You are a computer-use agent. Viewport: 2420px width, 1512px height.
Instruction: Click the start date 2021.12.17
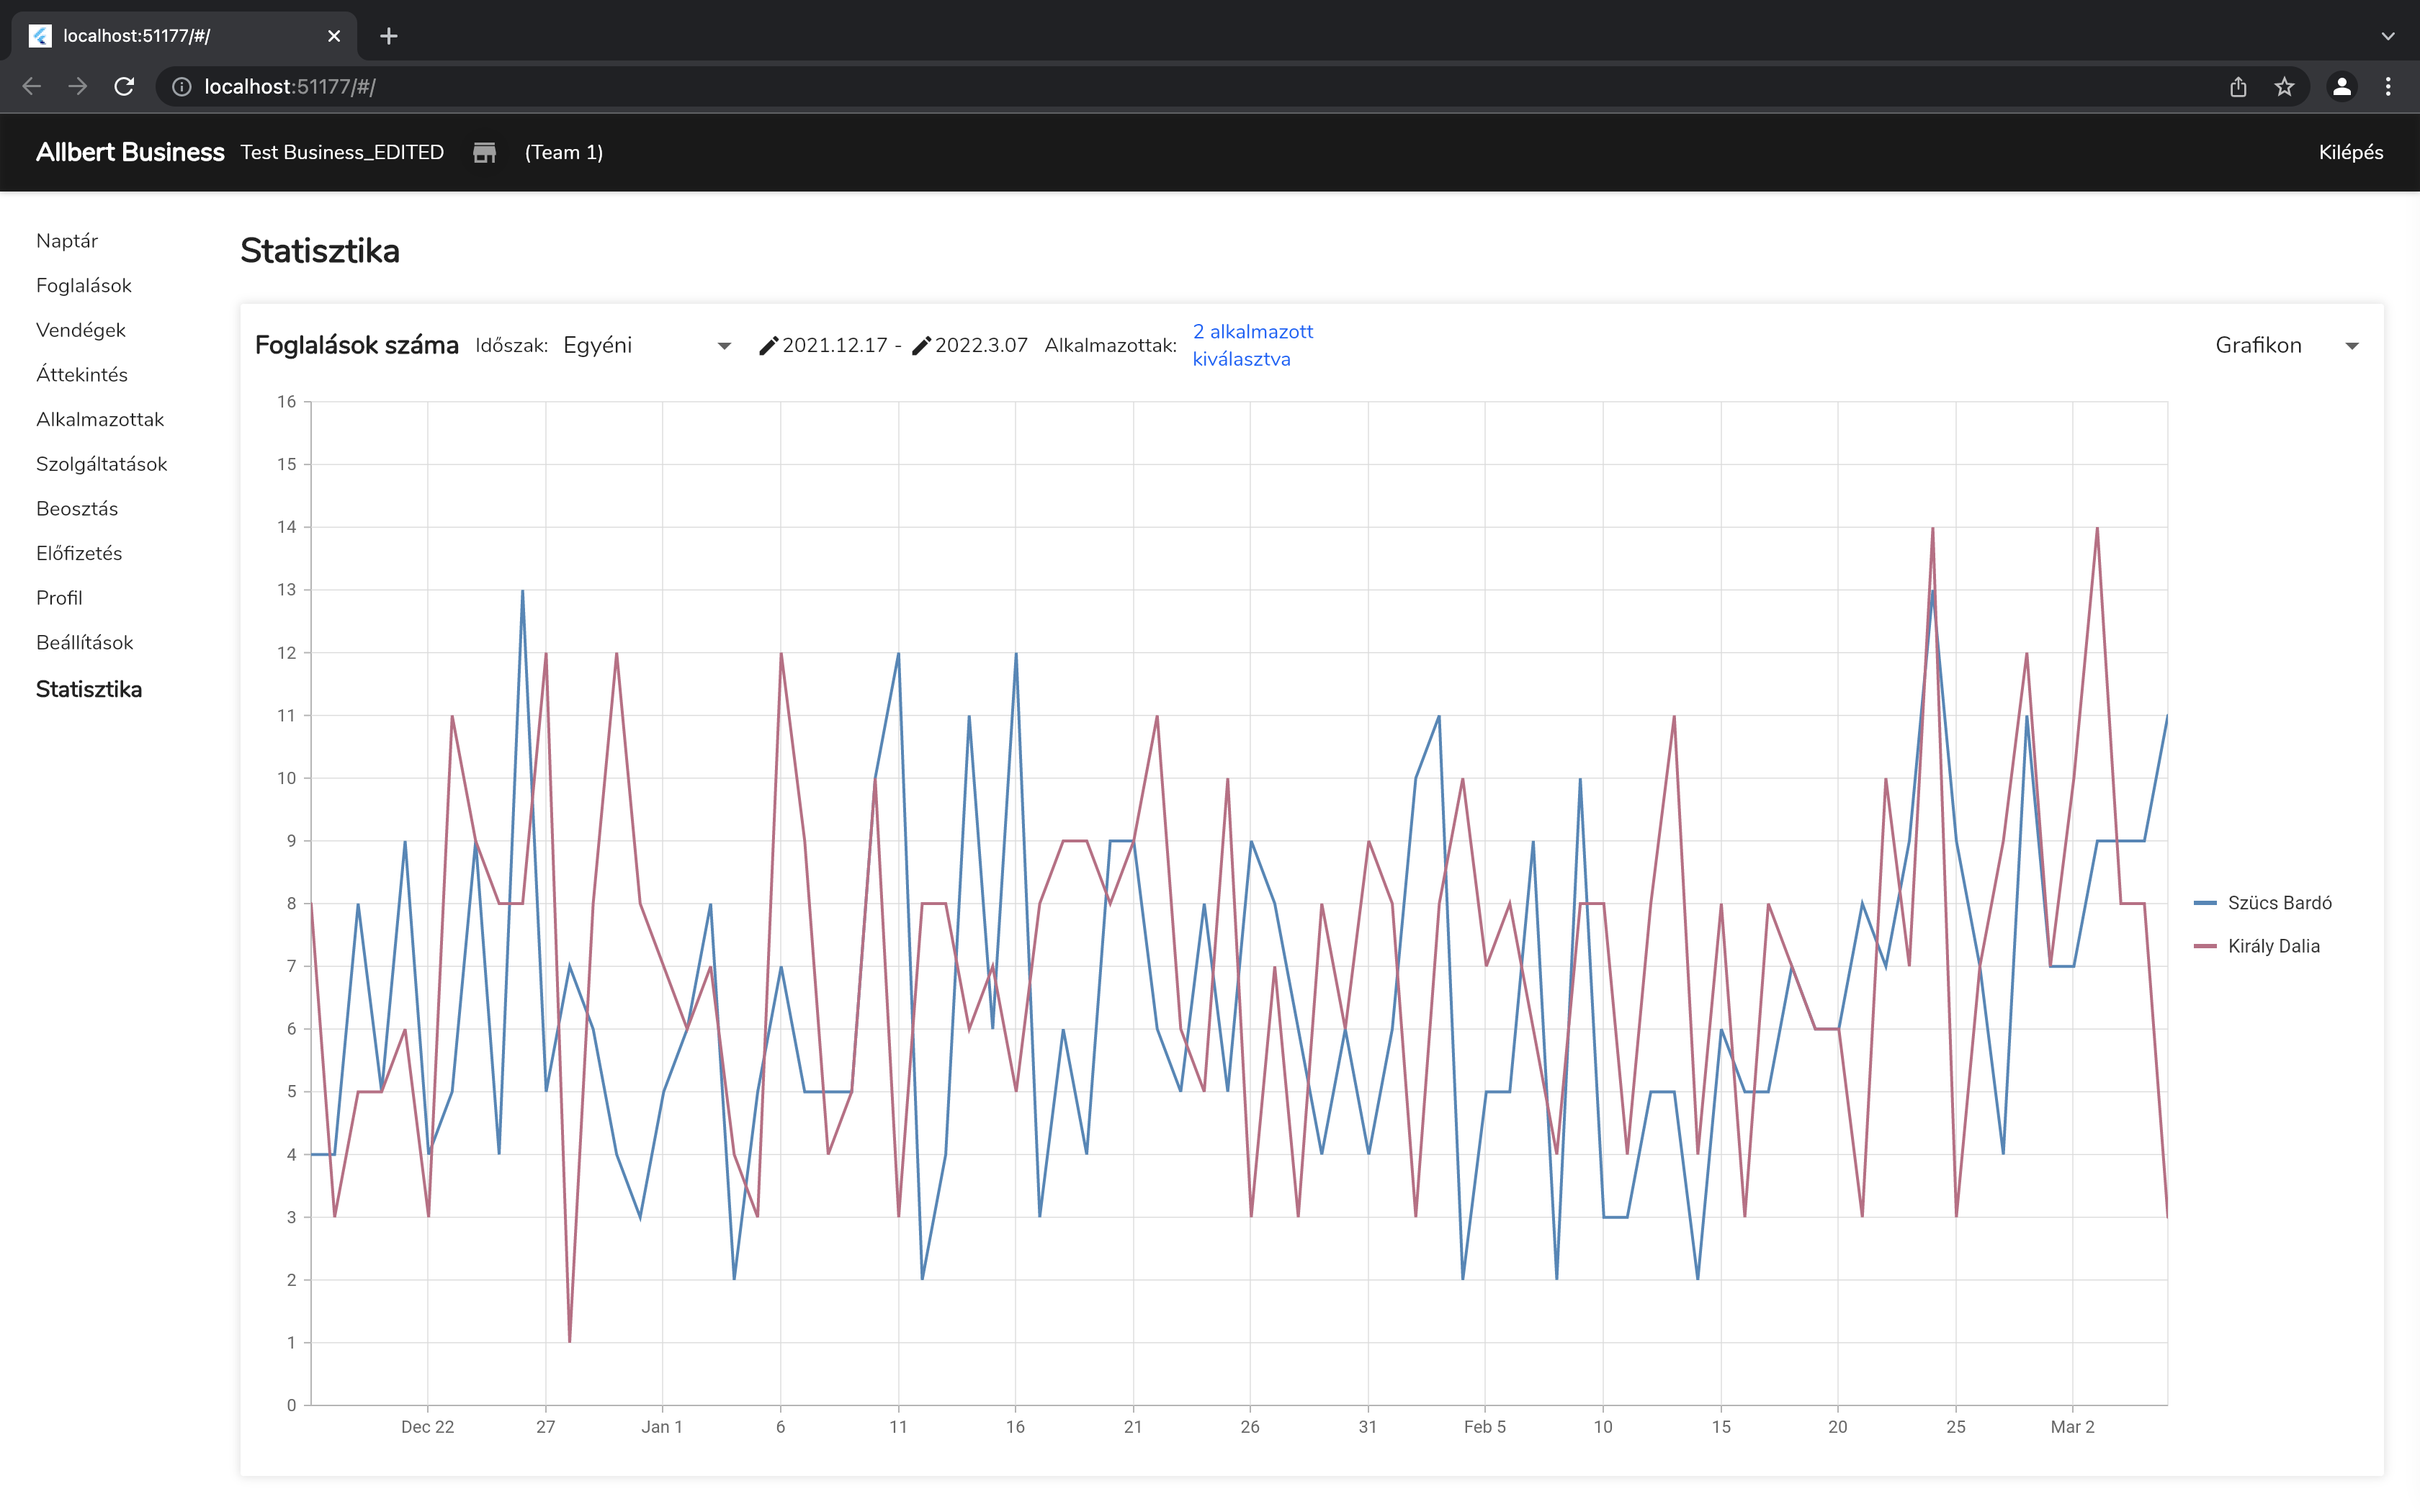pyautogui.click(x=835, y=346)
